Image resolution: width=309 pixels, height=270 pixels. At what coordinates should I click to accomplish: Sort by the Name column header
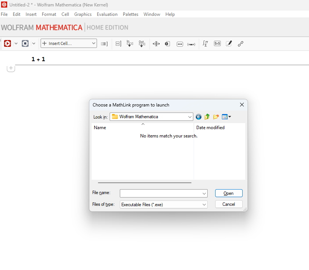[x=143, y=127]
